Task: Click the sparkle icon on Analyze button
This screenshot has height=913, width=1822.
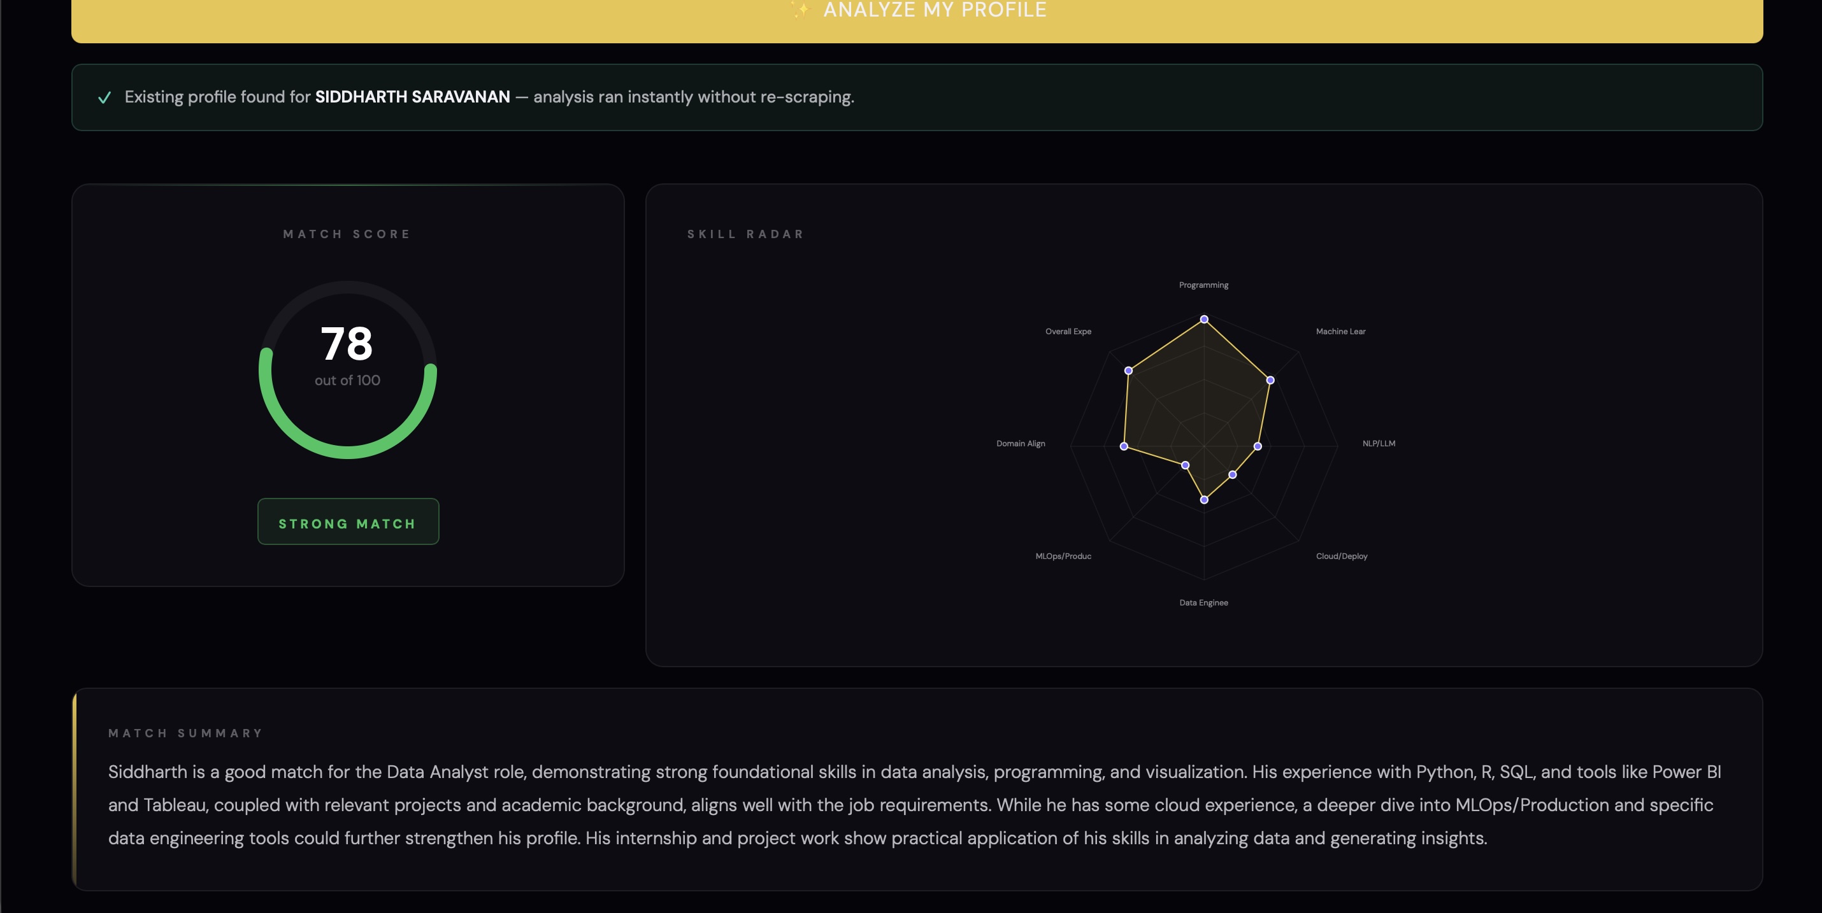Action: coord(801,10)
